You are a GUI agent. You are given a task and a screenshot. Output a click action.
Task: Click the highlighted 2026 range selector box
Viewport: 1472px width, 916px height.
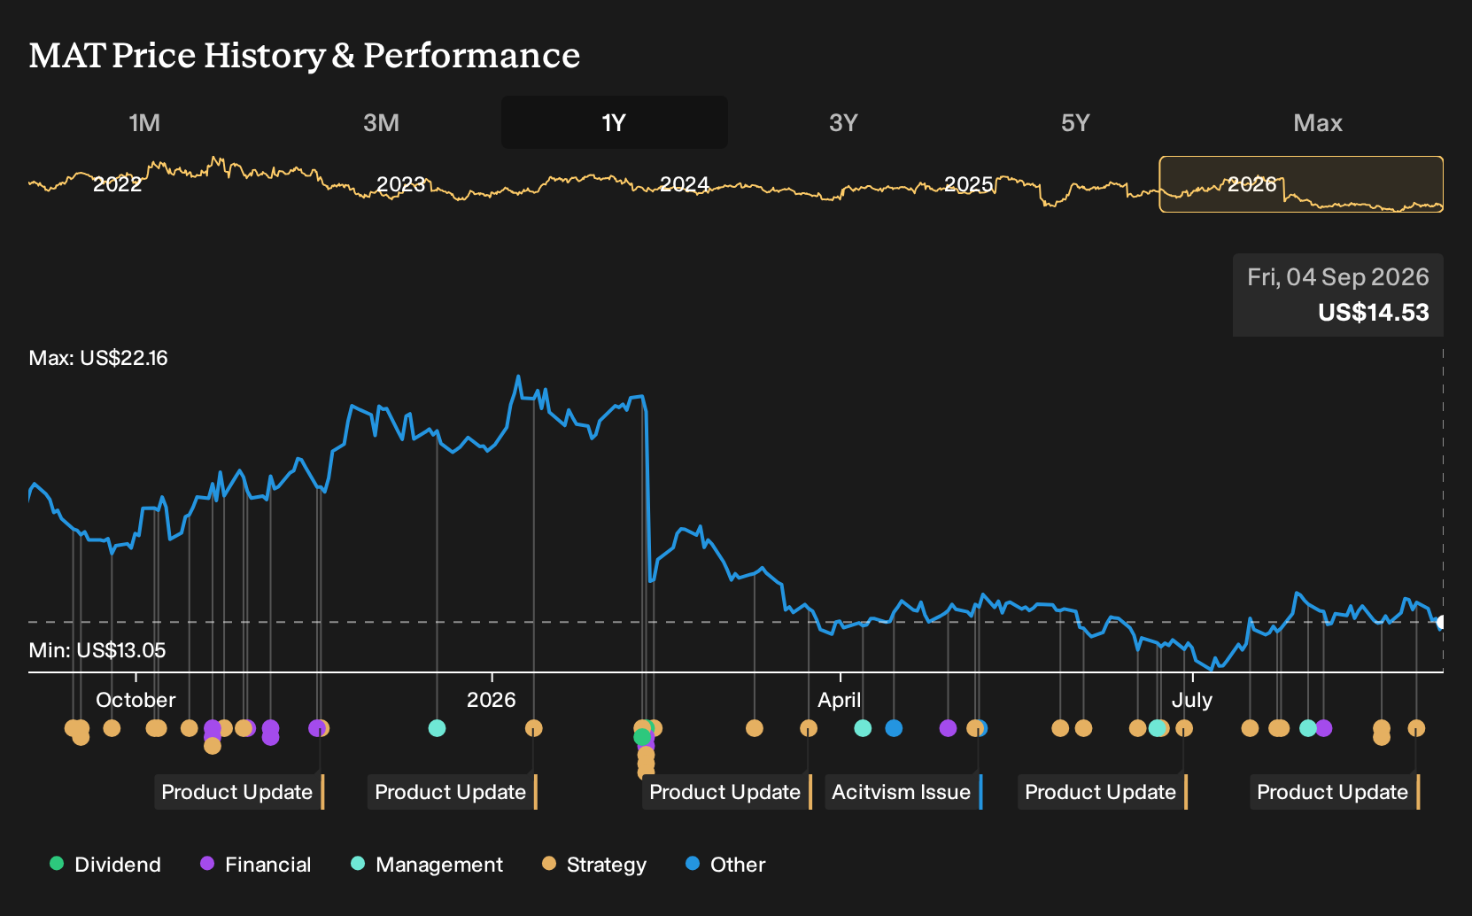1301,184
